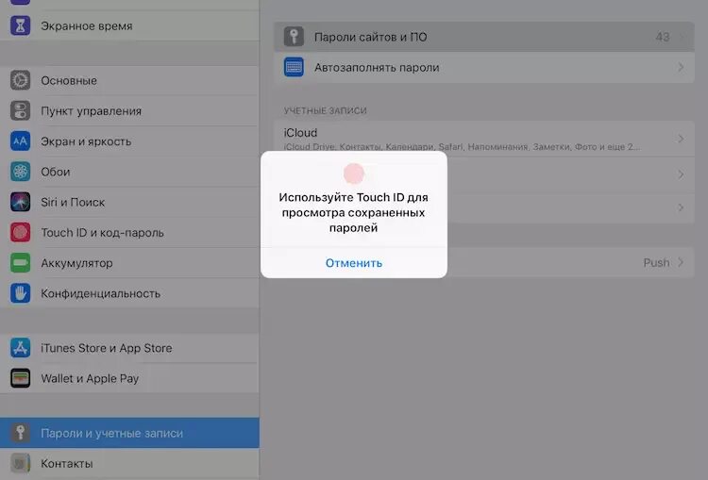Open Siri и Поиск icon
708x480 pixels.
[21, 202]
